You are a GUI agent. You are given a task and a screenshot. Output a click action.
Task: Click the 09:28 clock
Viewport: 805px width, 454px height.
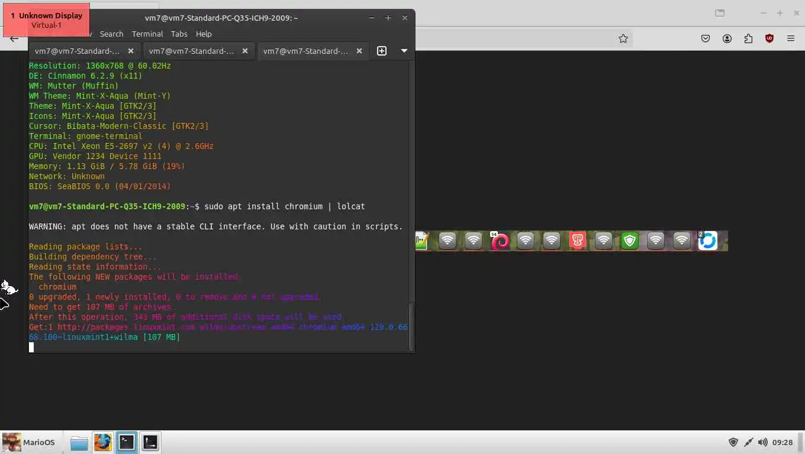783,442
